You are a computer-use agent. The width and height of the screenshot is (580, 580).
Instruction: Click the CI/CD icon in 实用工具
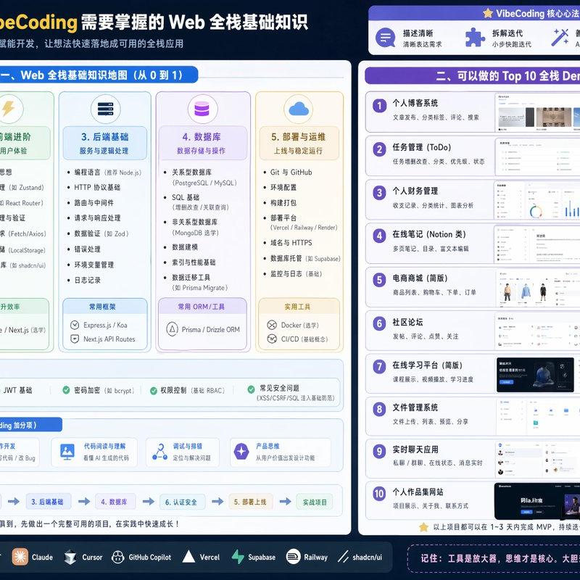pyautogui.click(x=272, y=339)
